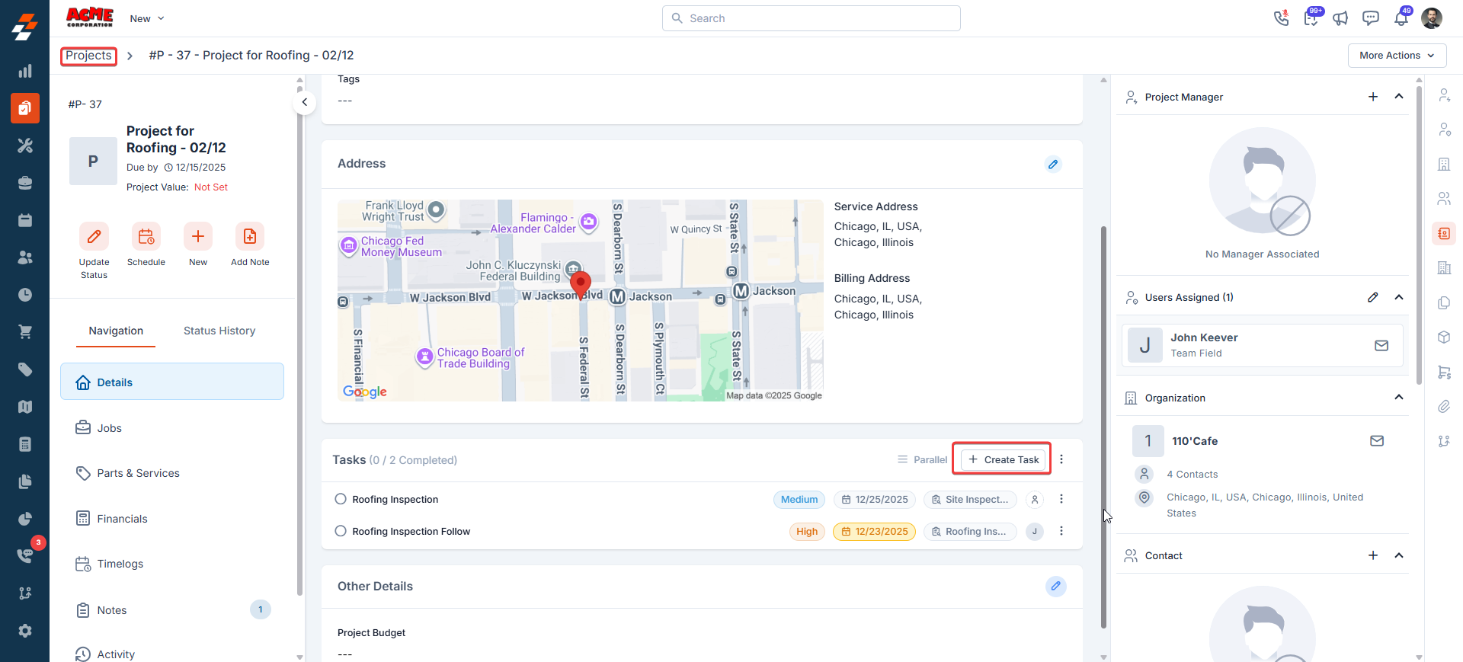Click the package box icon in right rail
Viewport: 1463px width, 662px height.
click(x=1444, y=337)
